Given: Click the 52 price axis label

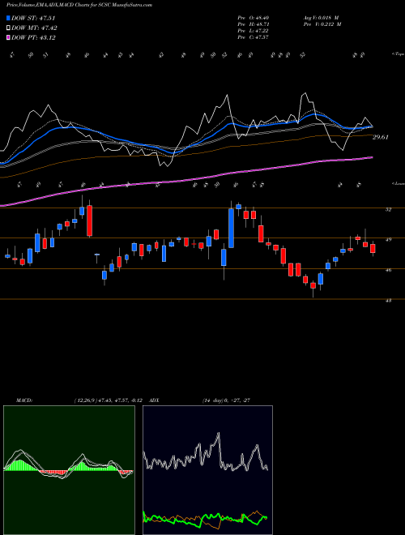Looking at the screenshot, I should point(388,210).
